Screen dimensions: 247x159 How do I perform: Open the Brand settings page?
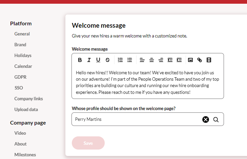click(20, 45)
